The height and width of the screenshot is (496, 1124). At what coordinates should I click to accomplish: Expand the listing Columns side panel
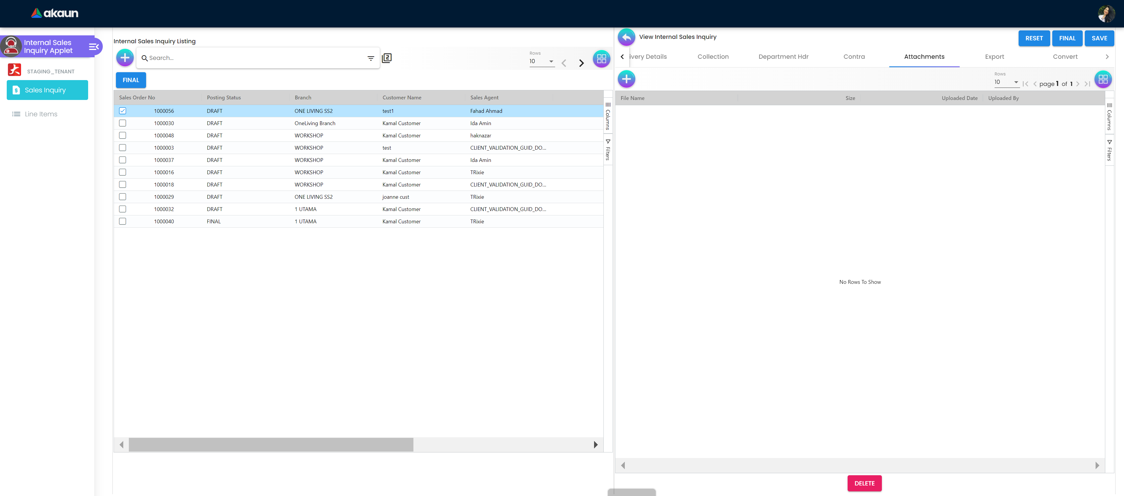coord(608,116)
